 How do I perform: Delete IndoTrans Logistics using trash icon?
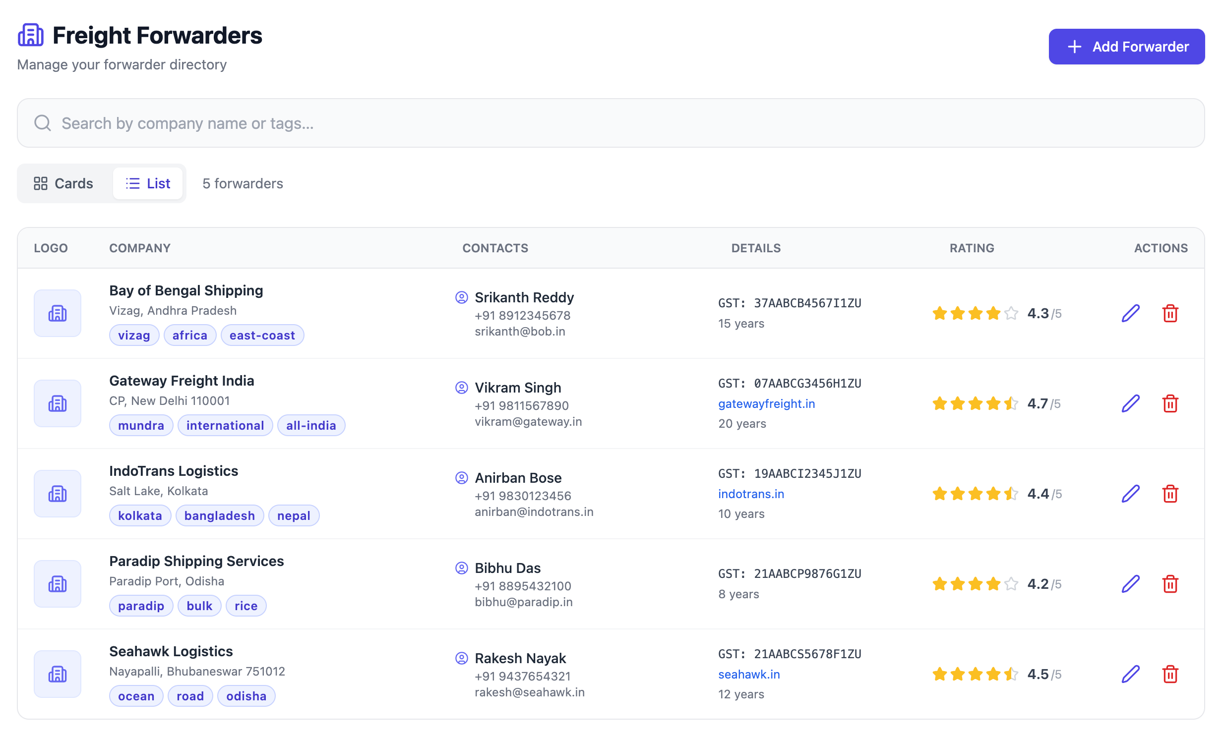[x=1171, y=494]
